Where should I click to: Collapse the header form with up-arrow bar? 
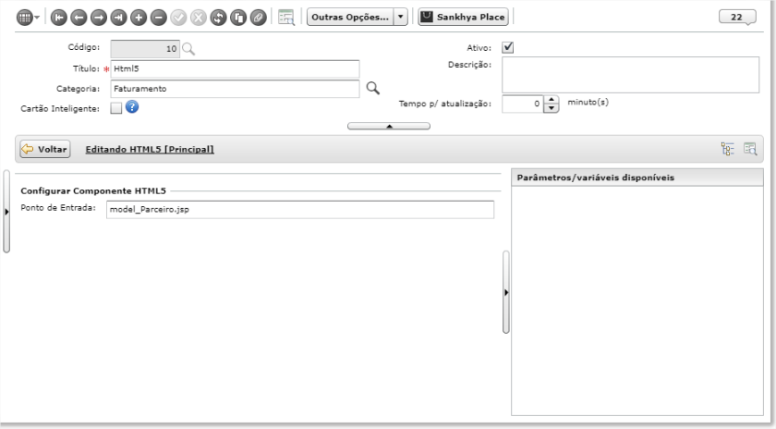(389, 127)
